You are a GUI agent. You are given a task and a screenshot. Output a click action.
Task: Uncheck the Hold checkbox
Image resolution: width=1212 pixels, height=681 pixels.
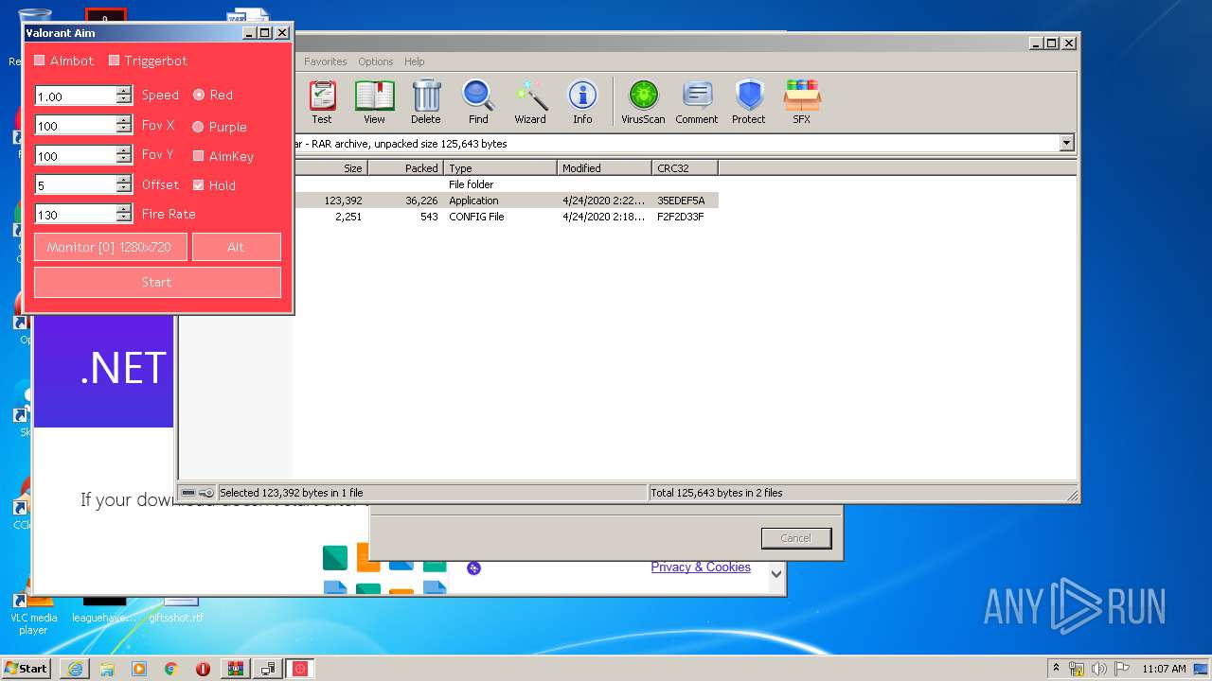tap(199, 185)
